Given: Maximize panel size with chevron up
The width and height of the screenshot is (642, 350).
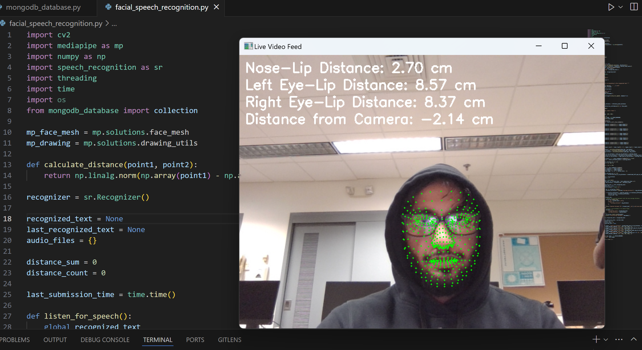Looking at the screenshot, I should pyautogui.click(x=633, y=339).
